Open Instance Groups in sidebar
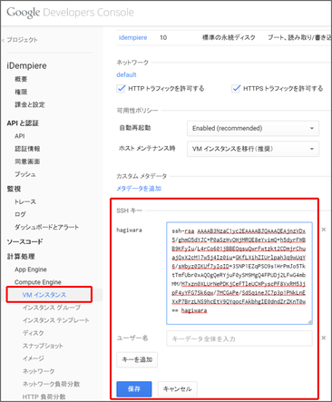 pos(52,308)
